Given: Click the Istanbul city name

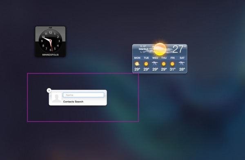Looking at the screenshot, I should 143,49.
